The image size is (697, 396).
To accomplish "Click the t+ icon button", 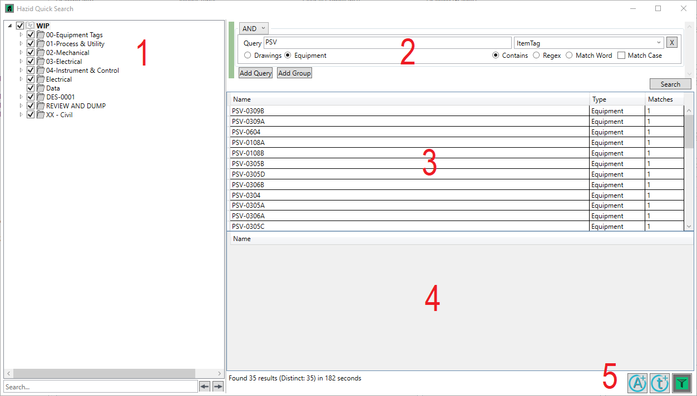I will click(x=659, y=383).
